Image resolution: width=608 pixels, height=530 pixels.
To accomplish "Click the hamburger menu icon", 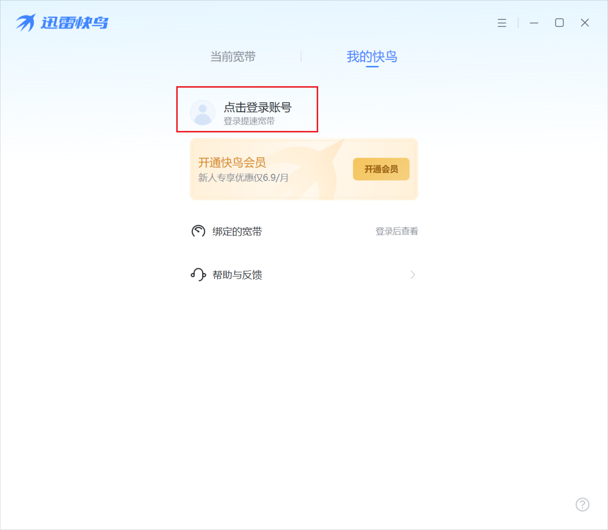I will tap(502, 23).
